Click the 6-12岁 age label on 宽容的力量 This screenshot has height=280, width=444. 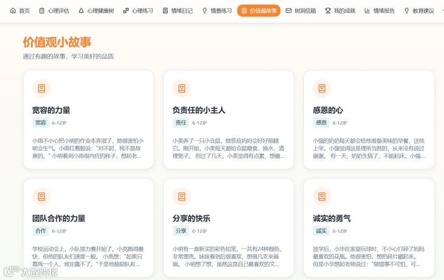(x=59, y=123)
